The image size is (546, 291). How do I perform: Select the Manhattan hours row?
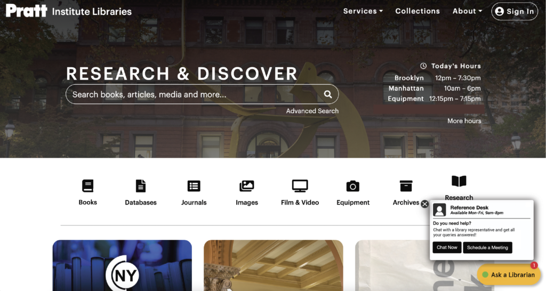pos(435,88)
